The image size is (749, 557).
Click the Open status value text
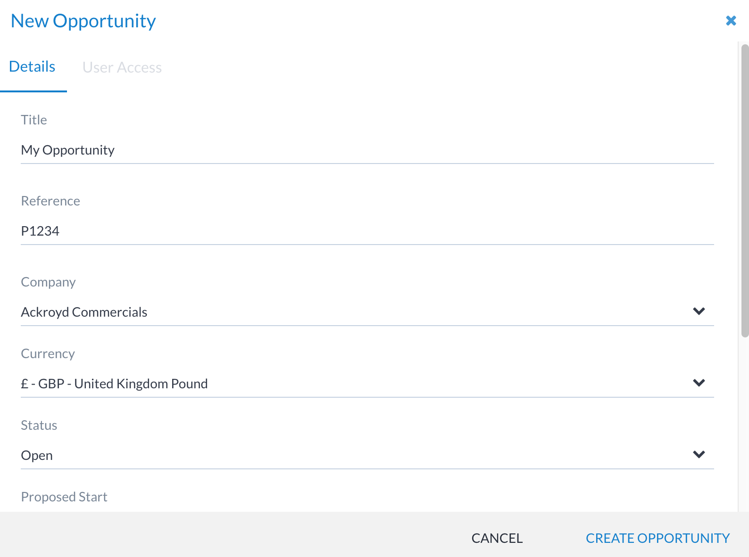pos(37,455)
